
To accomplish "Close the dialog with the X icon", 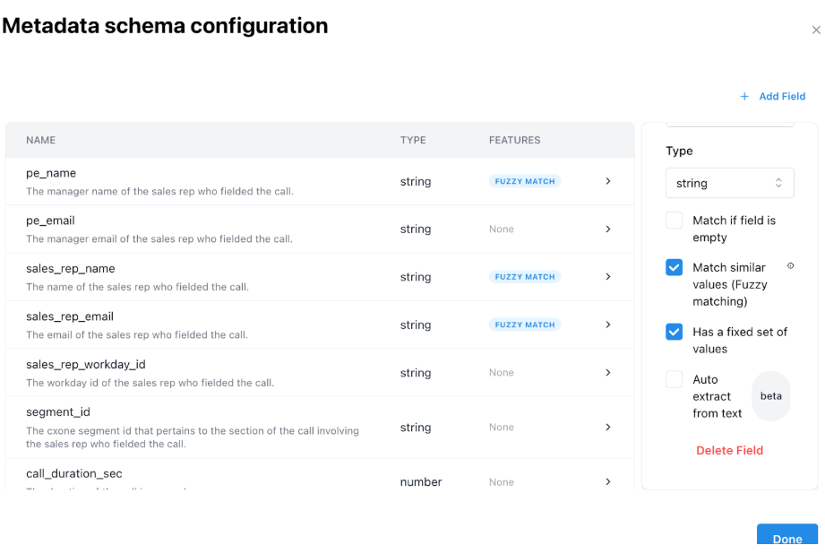I will click(x=816, y=29).
